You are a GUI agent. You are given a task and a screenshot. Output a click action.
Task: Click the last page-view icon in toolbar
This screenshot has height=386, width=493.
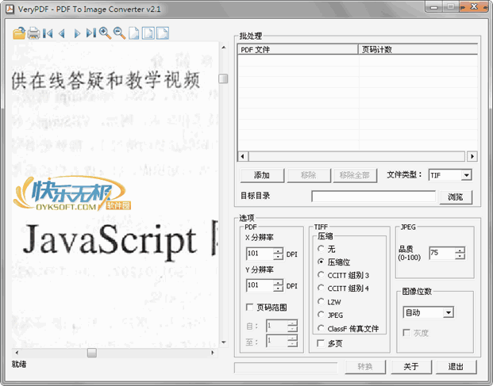(163, 33)
